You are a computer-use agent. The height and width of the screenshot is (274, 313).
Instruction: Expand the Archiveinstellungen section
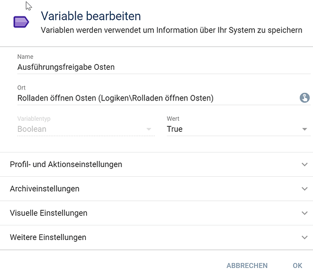point(156,189)
